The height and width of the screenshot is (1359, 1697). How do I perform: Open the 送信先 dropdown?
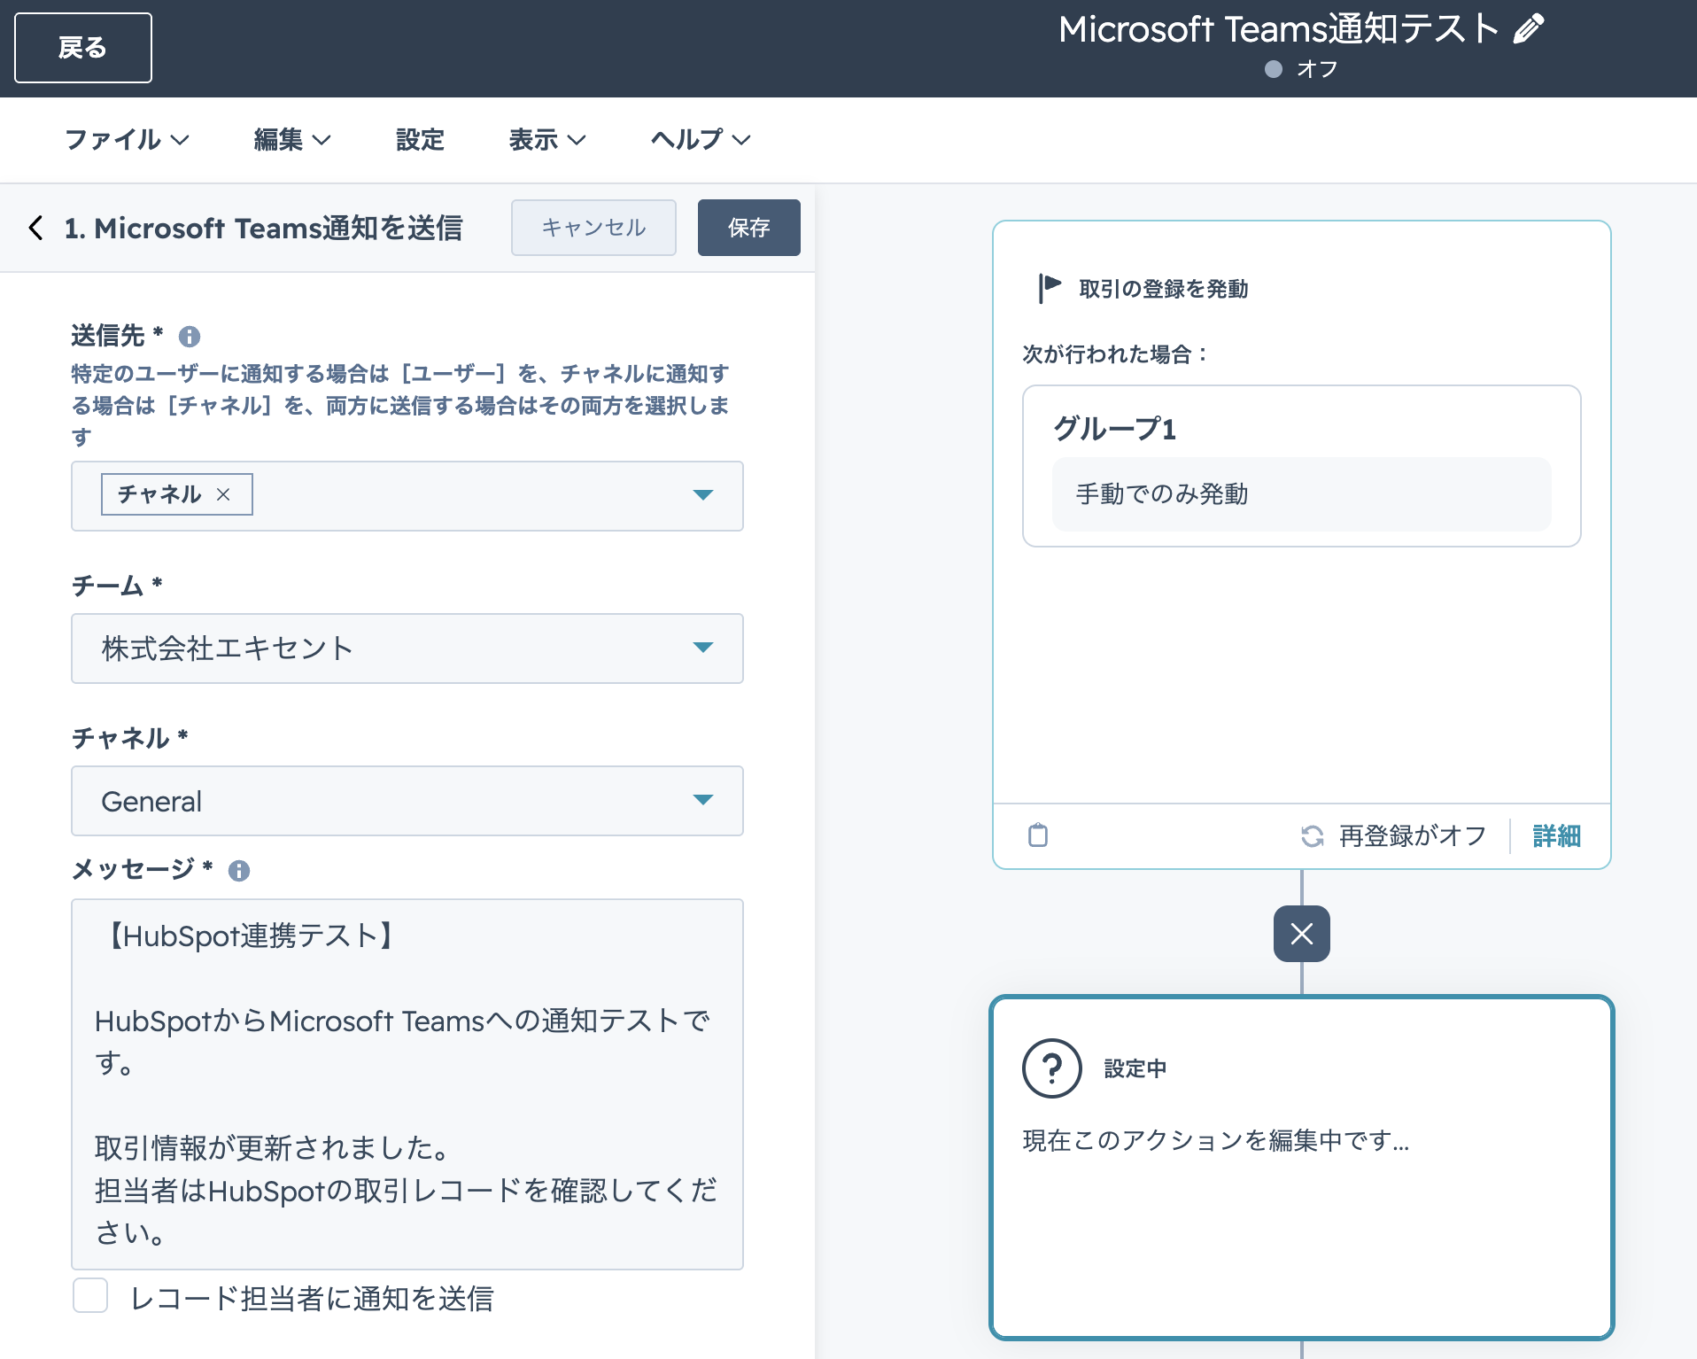407,496
